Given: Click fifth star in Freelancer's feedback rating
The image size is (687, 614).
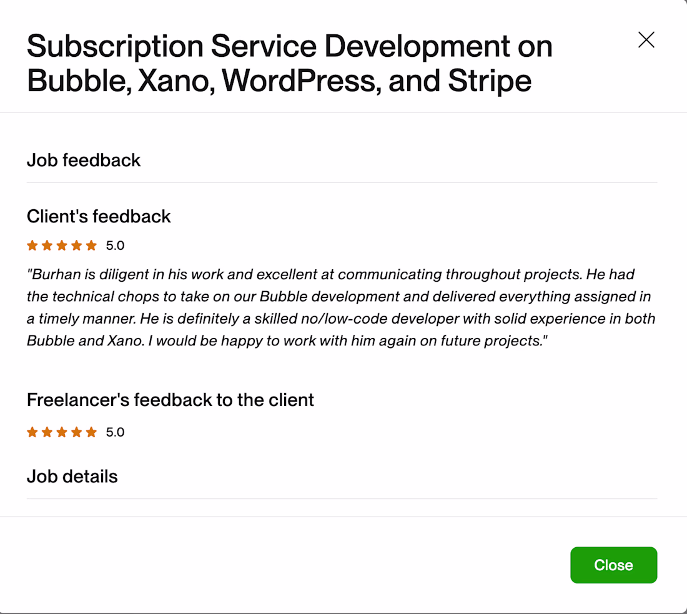Looking at the screenshot, I should 91,432.
